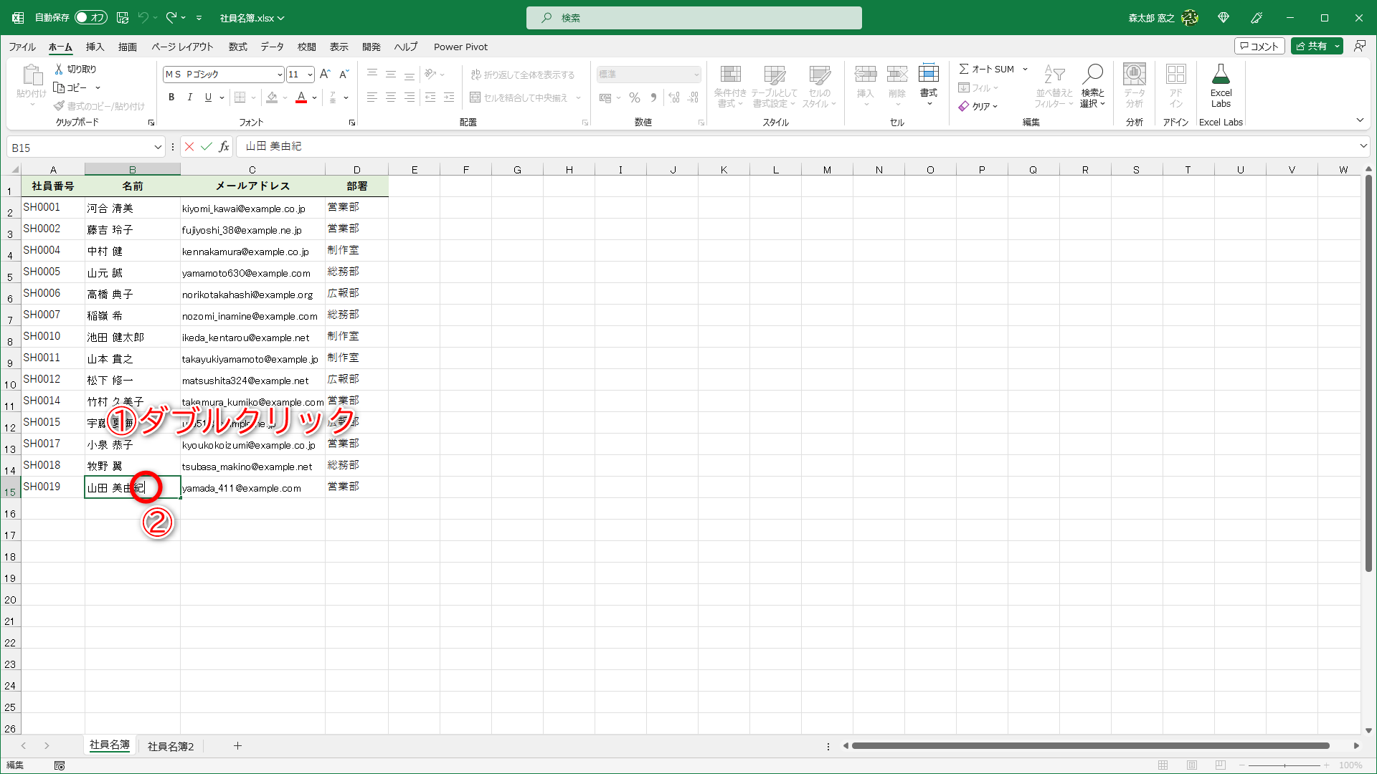Click the zoom slider in status bar
This screenshot has height=774, width=1377.
point(1284,765)
